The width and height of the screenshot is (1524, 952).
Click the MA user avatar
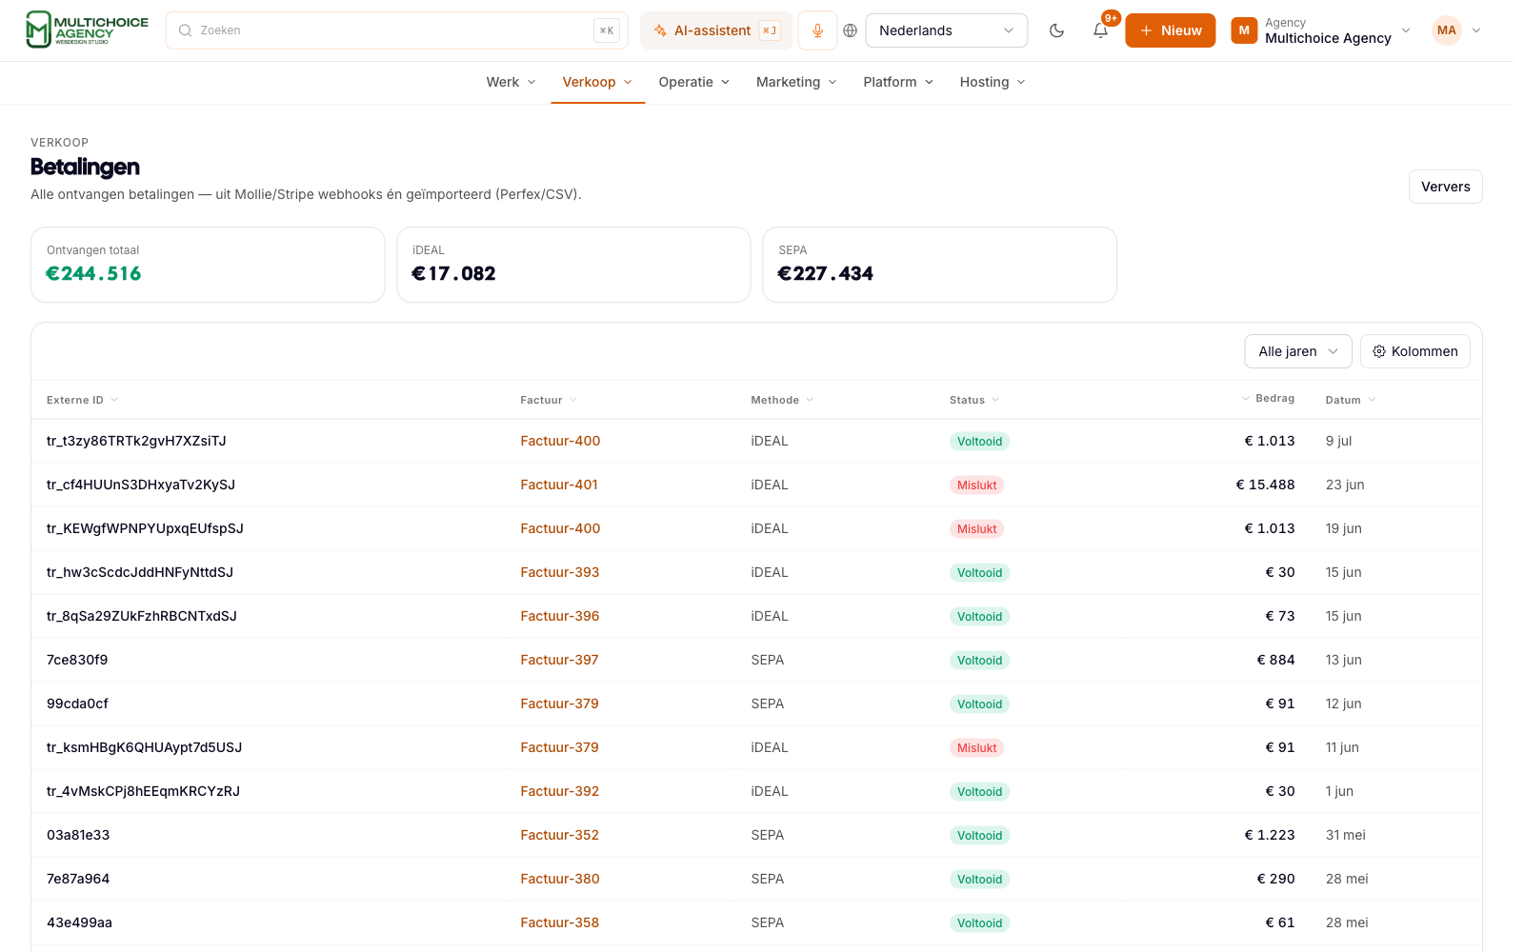1446,30
